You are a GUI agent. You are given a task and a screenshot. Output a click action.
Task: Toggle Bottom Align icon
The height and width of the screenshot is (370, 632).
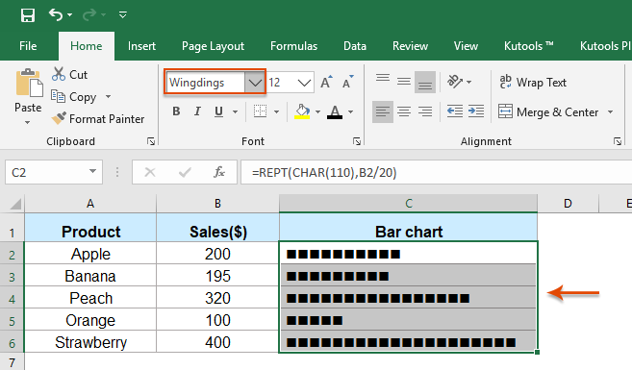tap(425, 82)
